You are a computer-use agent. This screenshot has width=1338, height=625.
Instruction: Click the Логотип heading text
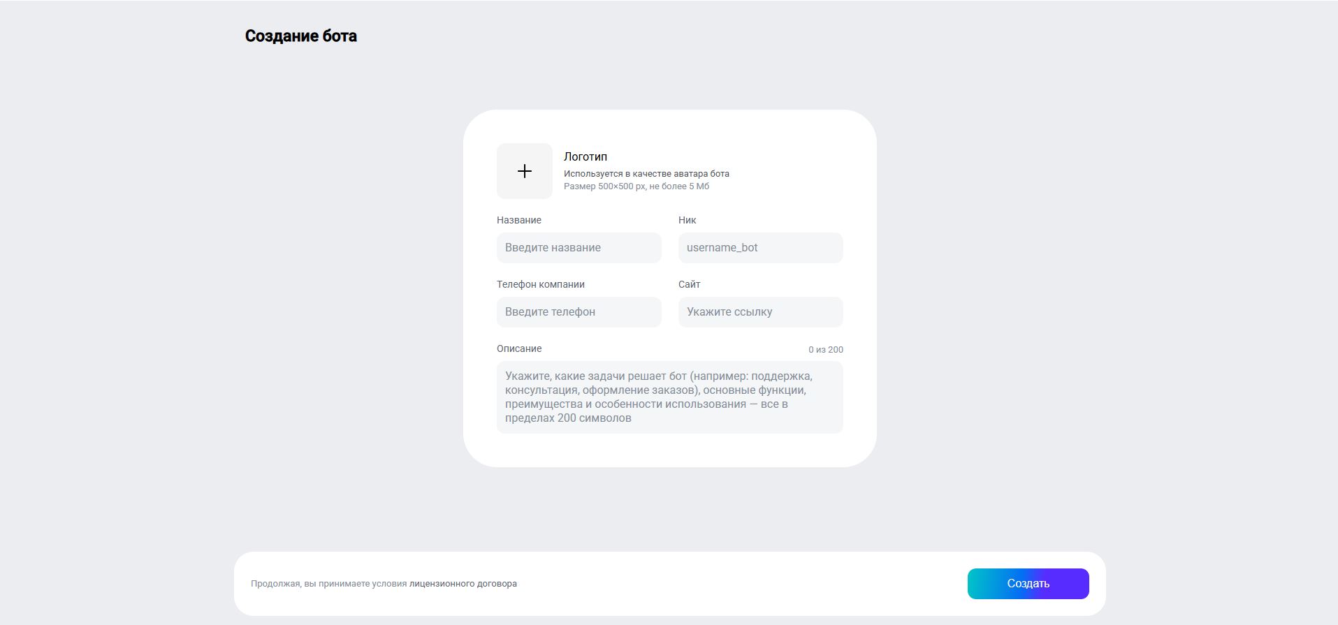586,156
